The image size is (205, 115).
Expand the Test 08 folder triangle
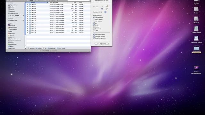pyautogui.click(x=28, y=17)
